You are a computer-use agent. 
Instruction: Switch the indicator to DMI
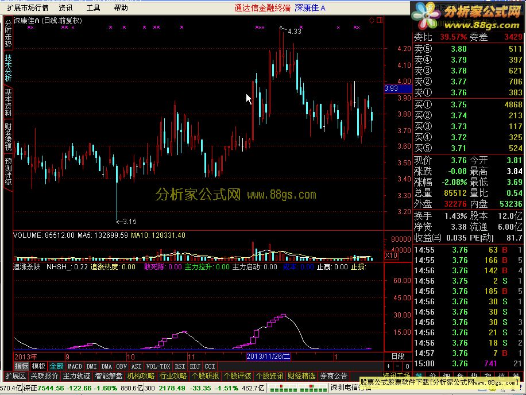coord(91,366)
